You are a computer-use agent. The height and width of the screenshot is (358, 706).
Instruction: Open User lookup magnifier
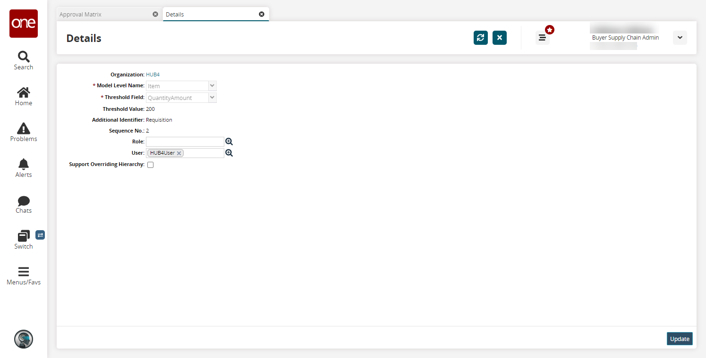229,153
